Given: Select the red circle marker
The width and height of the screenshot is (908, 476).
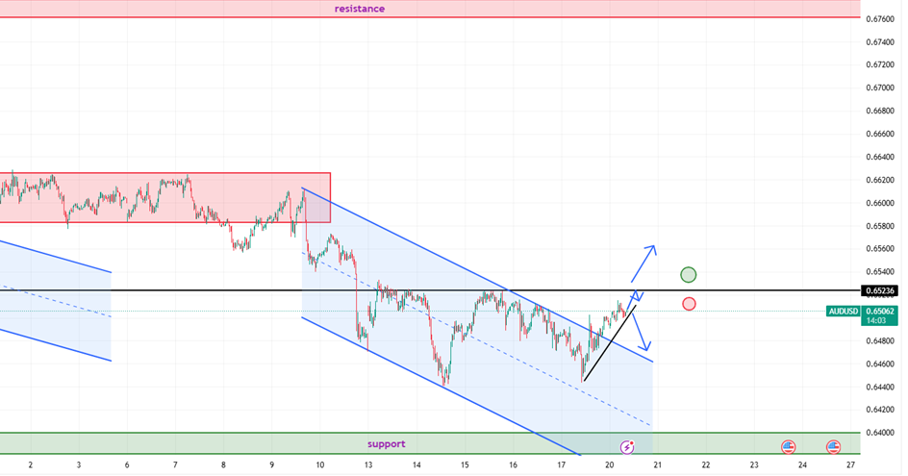Looking at the screenshot, I should pos(689,304).
